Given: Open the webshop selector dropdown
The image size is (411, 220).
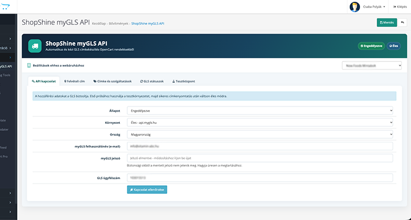Looking at the screenshot, I should [372, 65].
